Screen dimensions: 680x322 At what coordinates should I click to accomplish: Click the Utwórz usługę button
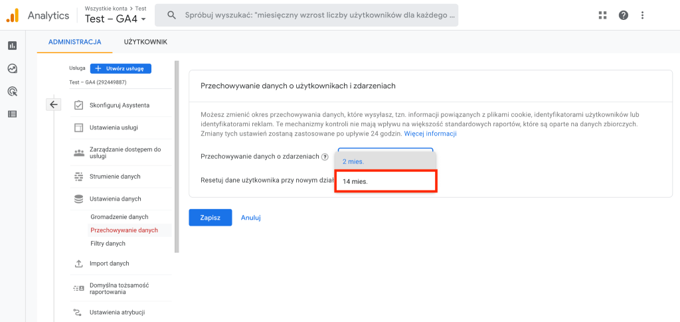(121, 68)
